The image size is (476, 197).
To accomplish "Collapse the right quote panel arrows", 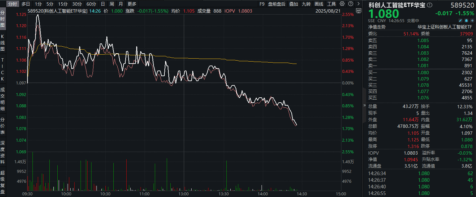I will coord(365,106).
